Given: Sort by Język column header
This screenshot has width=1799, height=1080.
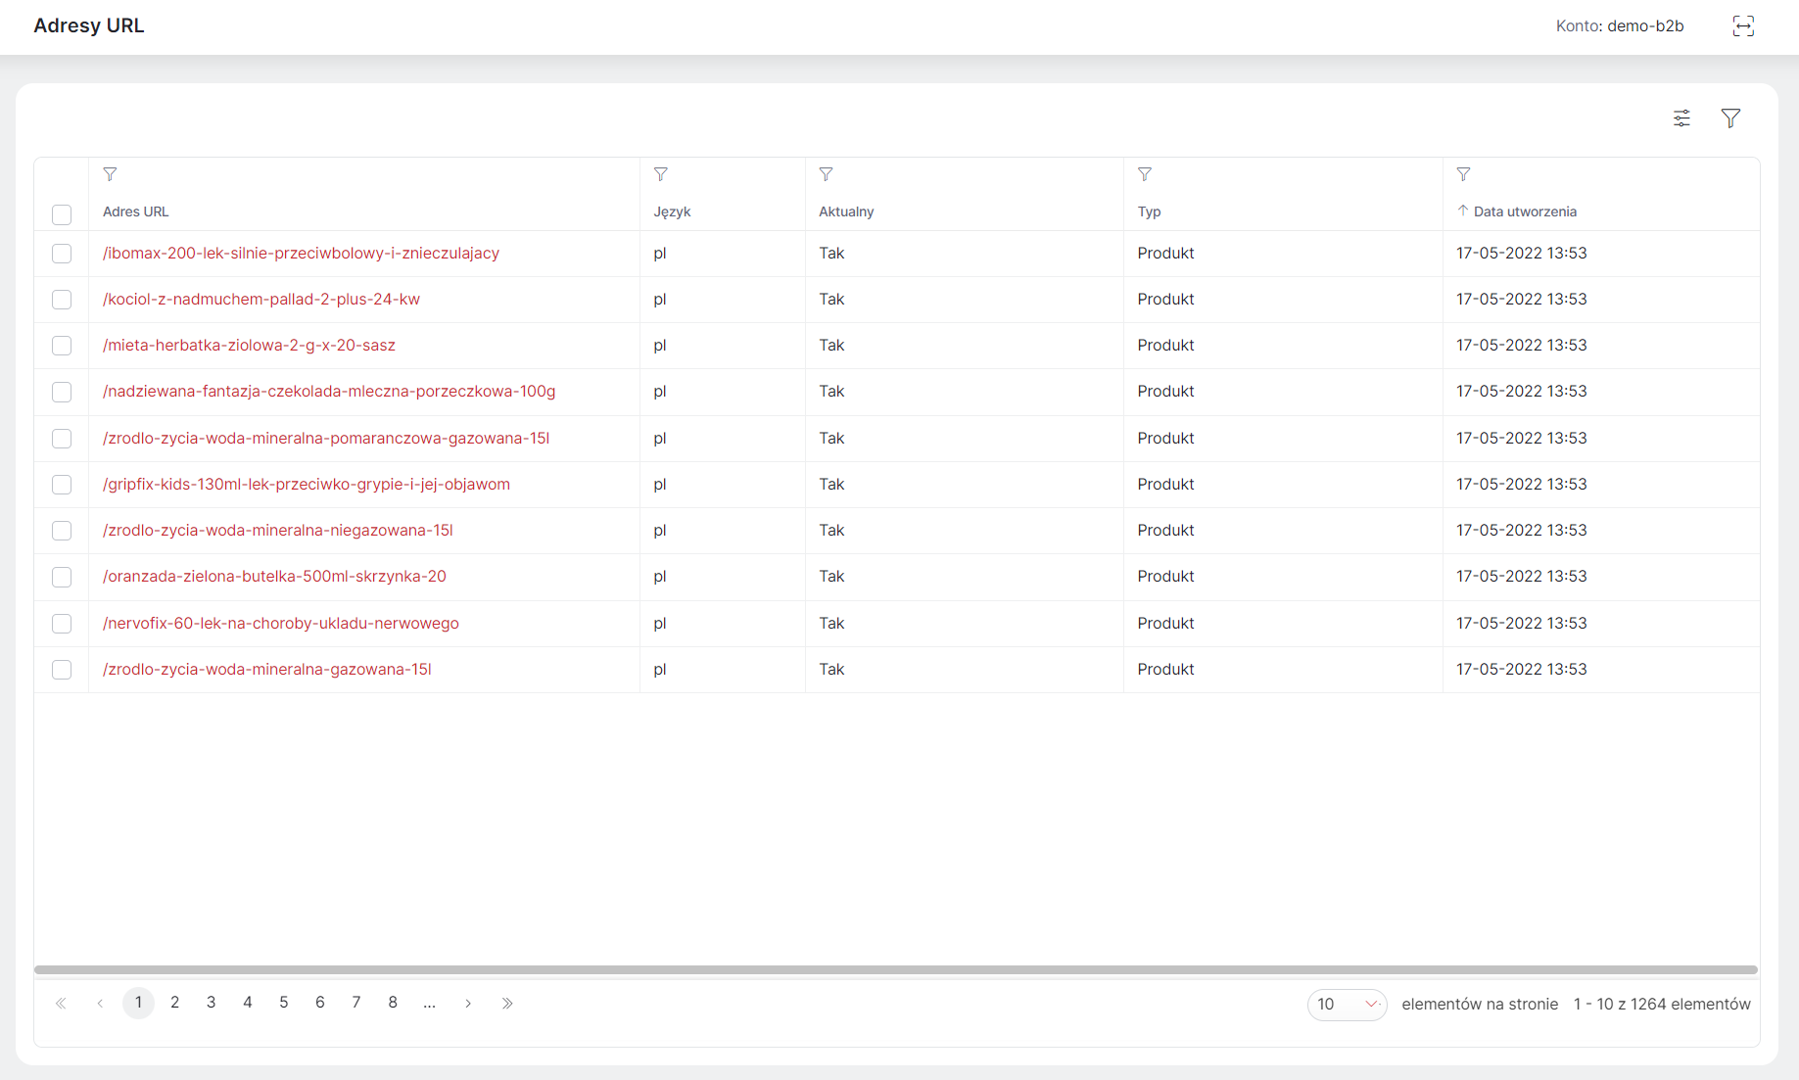Looking at the screenshot, I should [672, 211].
